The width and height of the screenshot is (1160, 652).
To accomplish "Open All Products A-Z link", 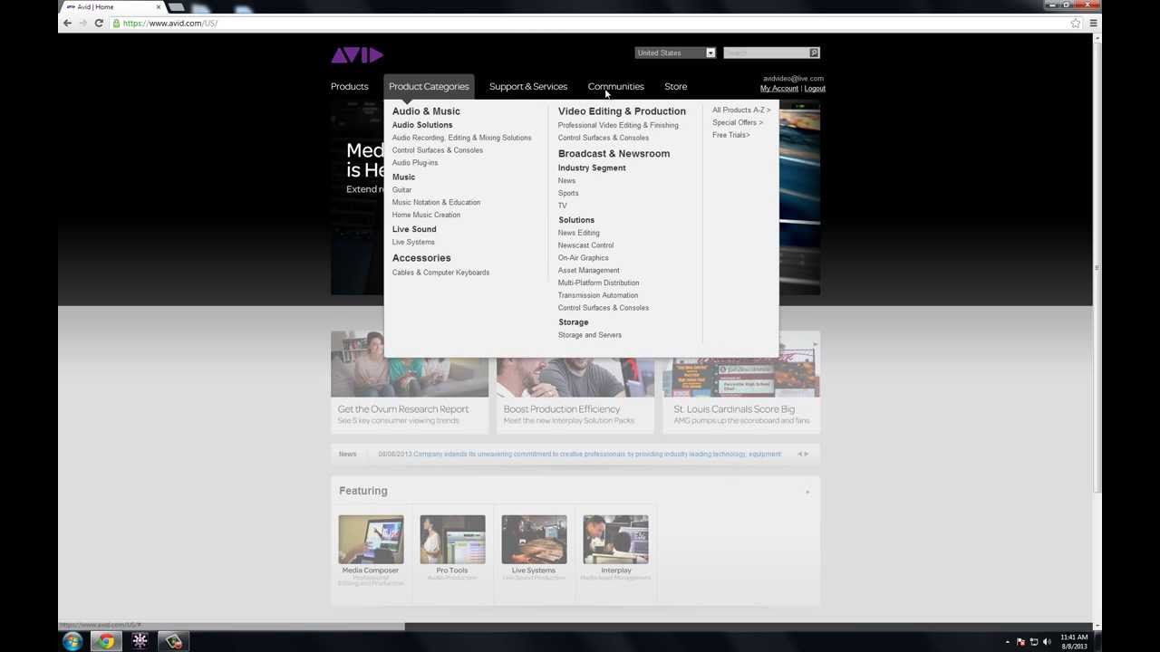I will coord(741,110).
